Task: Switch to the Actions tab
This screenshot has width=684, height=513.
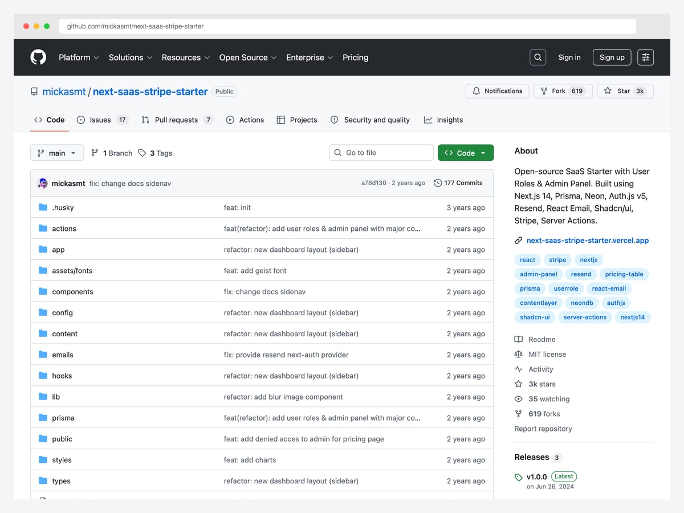Action: pos(245,120)
